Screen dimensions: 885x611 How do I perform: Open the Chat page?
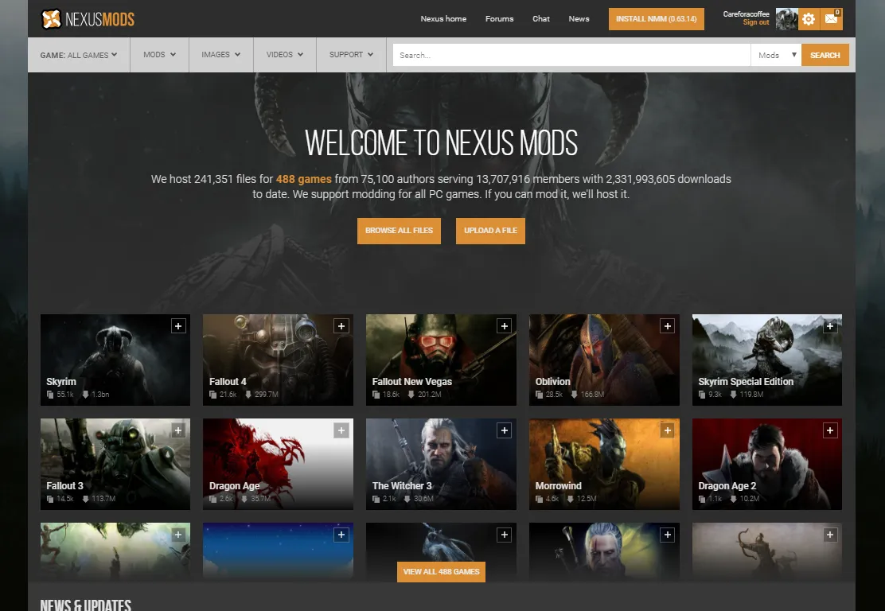pos(540,18)
